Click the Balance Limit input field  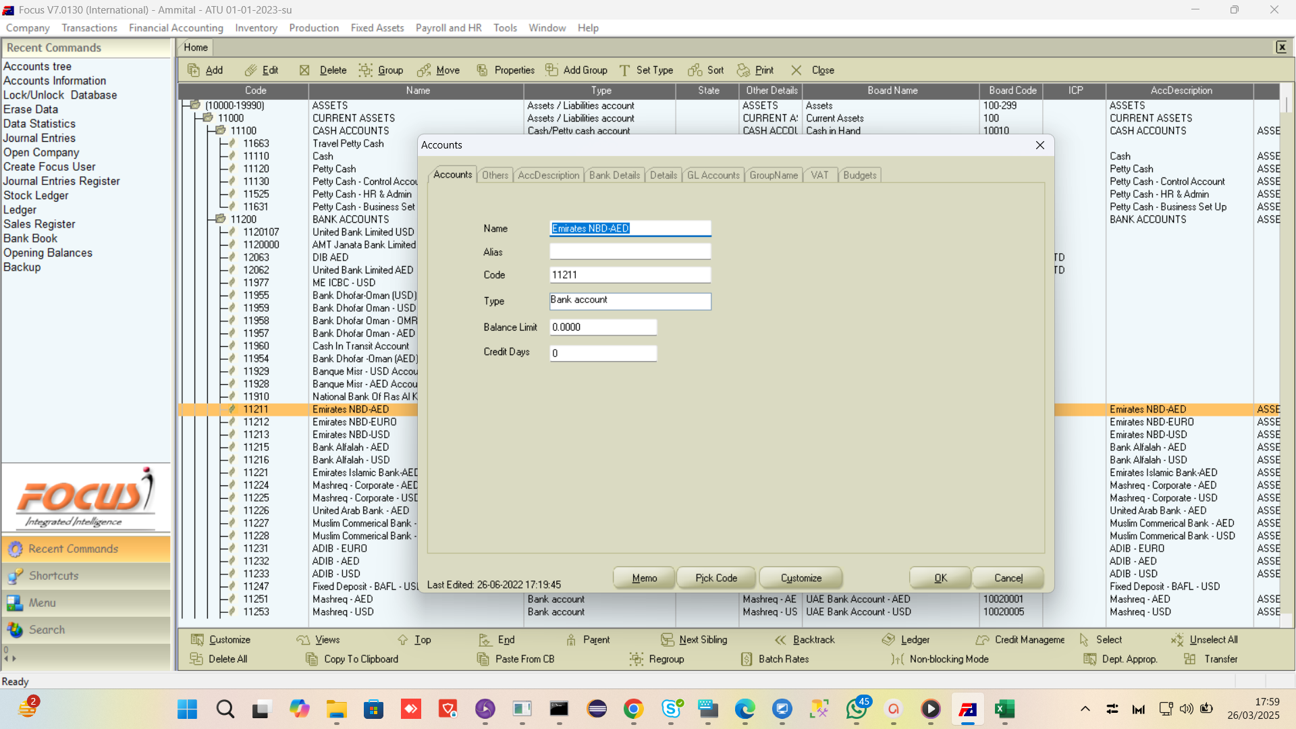coord(603,327)
